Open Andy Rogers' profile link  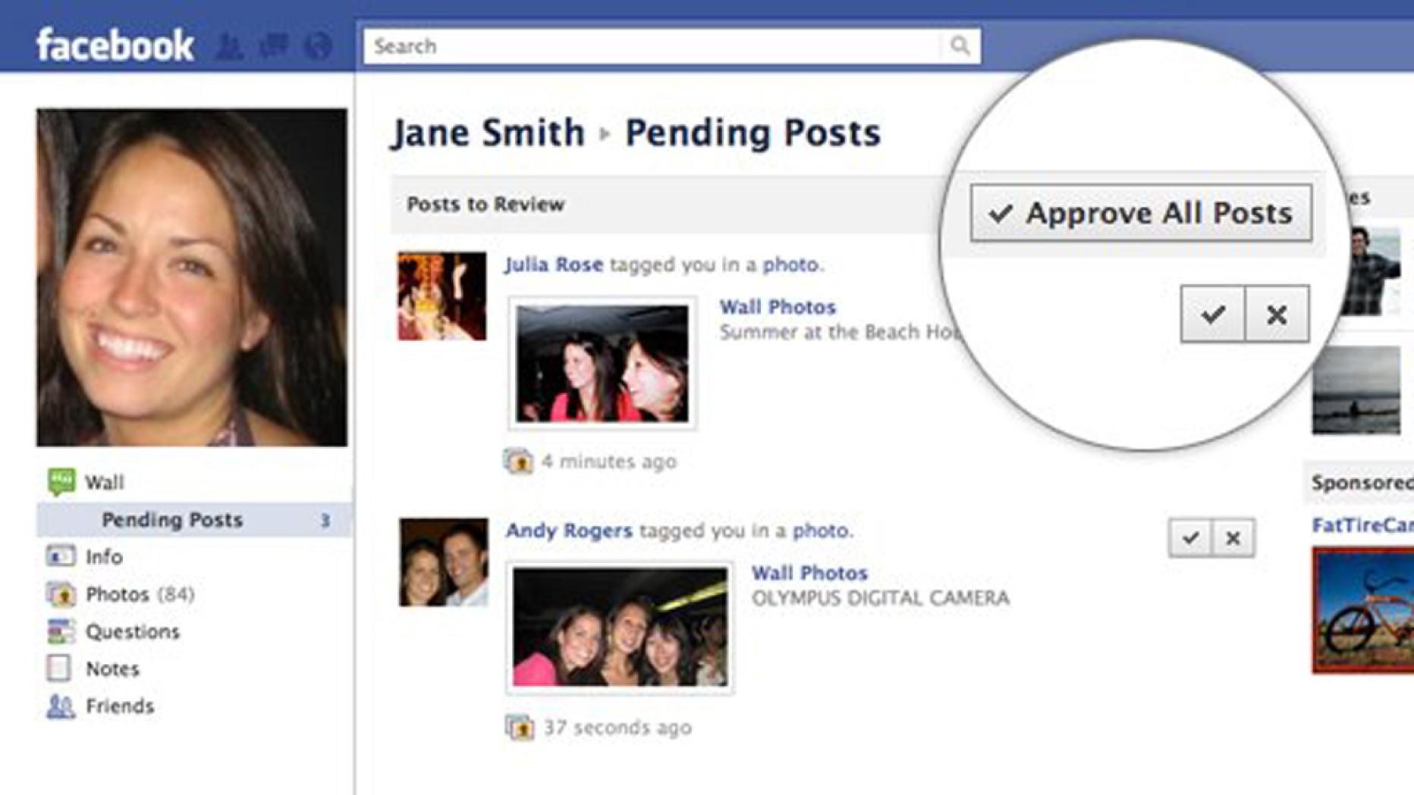(x=569, y=531)
